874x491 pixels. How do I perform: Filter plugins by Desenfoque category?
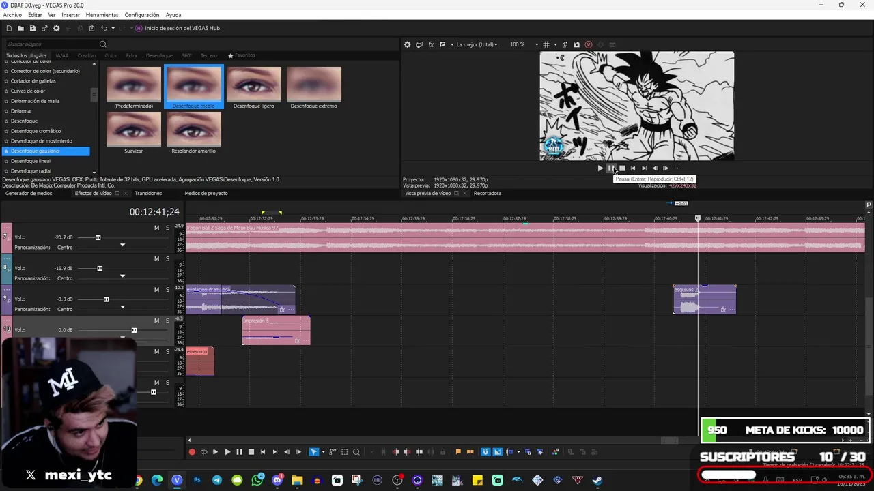point(159,55)
